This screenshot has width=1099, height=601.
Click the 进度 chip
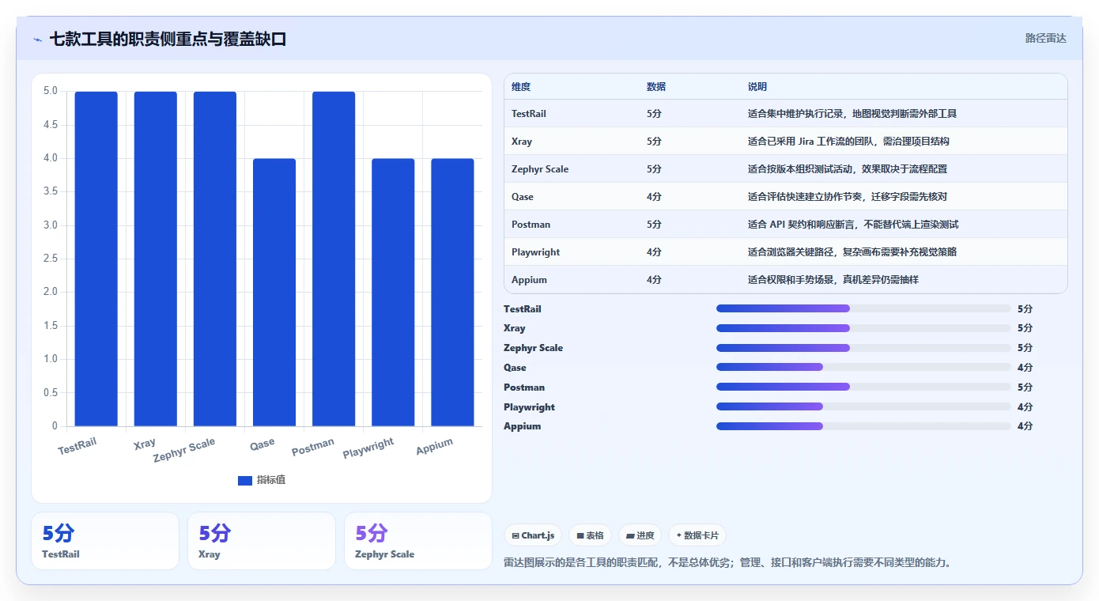640,535
